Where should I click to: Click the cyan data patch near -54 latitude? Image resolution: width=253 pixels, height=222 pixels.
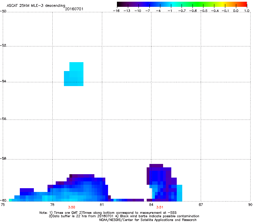74,74
